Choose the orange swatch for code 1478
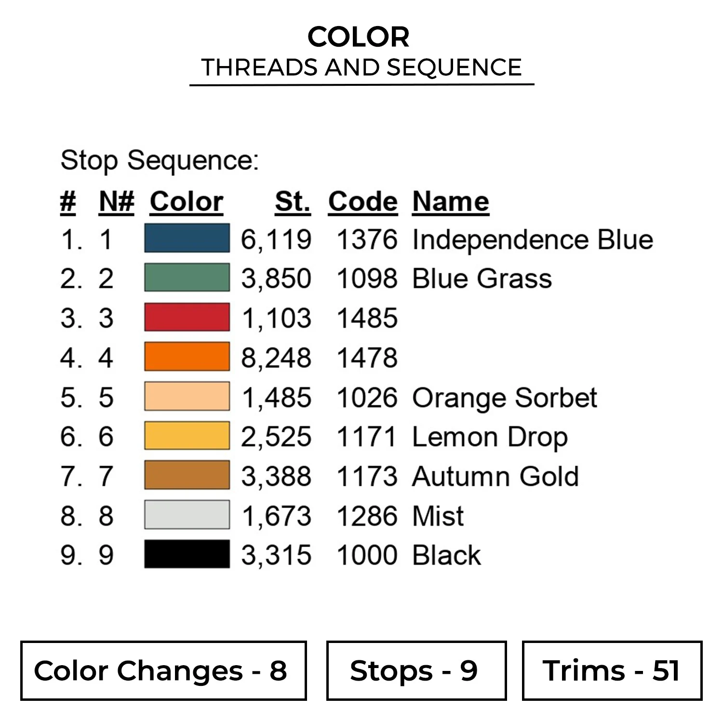Viewport: 723px width, 723px height. click(187, 357)
